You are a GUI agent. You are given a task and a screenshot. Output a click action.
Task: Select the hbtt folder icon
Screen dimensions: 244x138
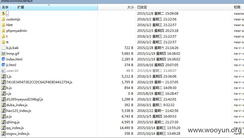4,25
